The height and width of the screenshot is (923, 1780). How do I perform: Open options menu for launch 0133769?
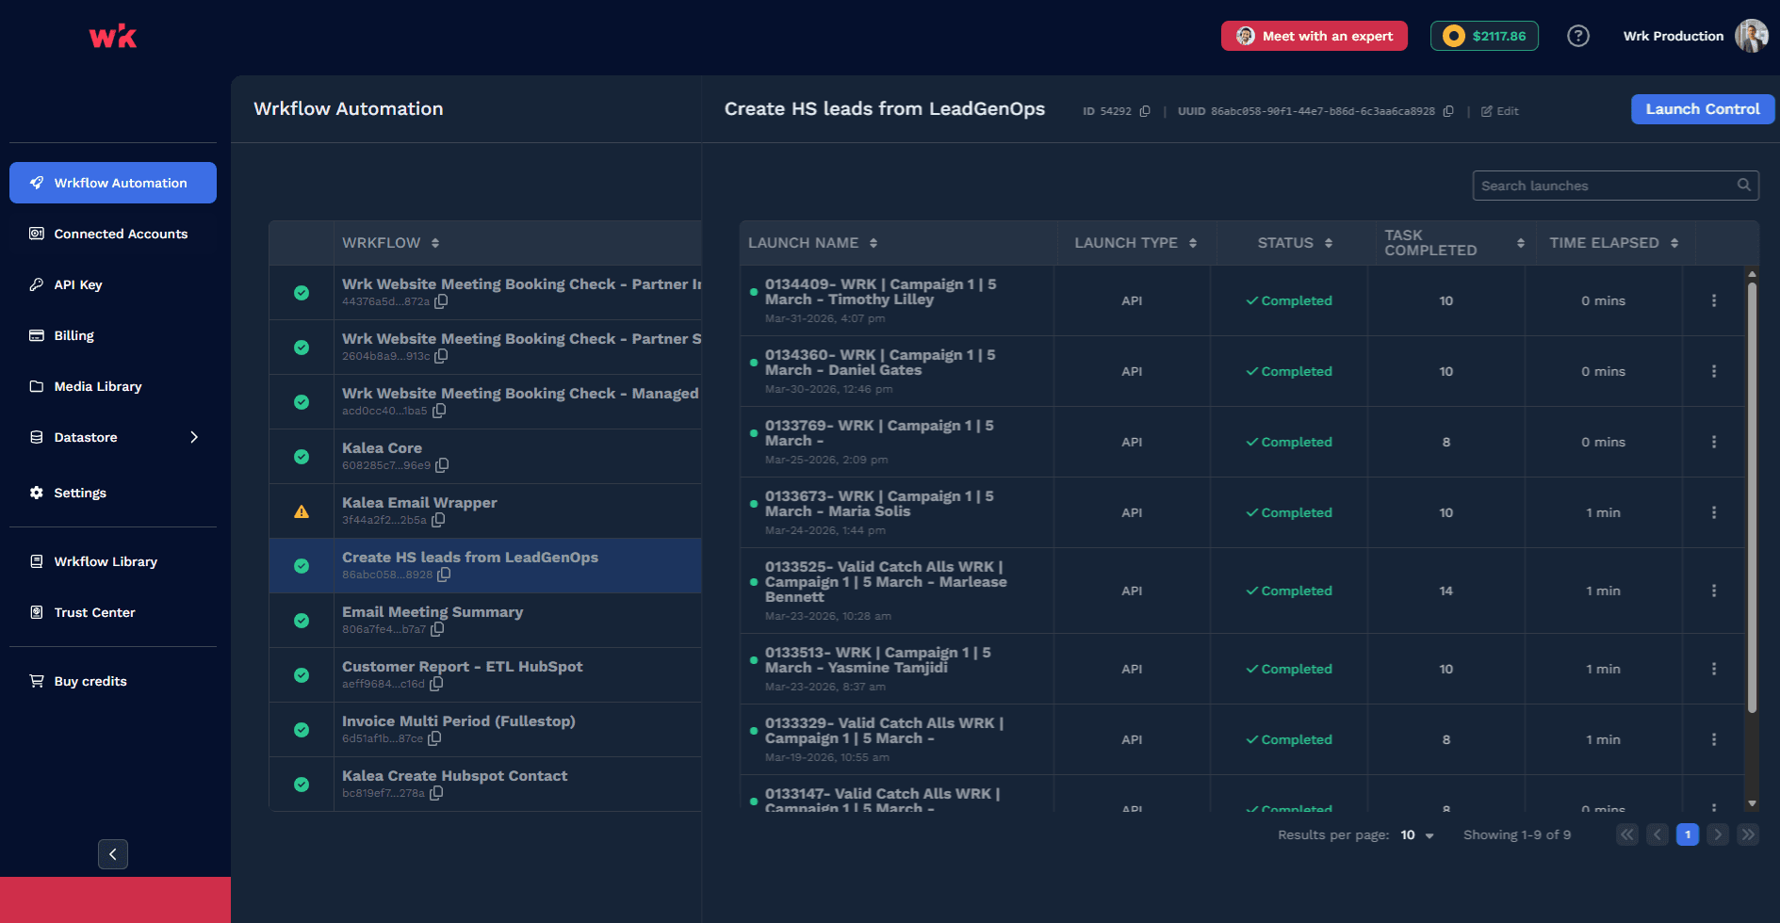coord(1713,442)
